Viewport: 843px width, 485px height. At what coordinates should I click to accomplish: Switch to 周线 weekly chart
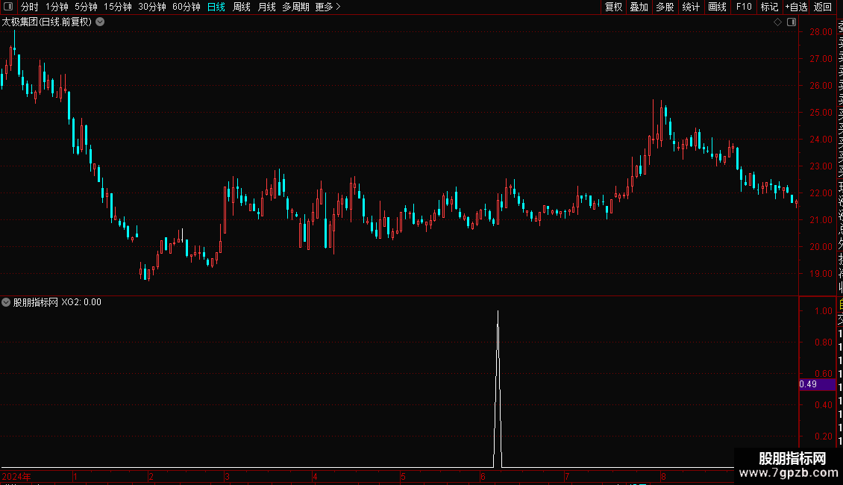click(242, 7)
